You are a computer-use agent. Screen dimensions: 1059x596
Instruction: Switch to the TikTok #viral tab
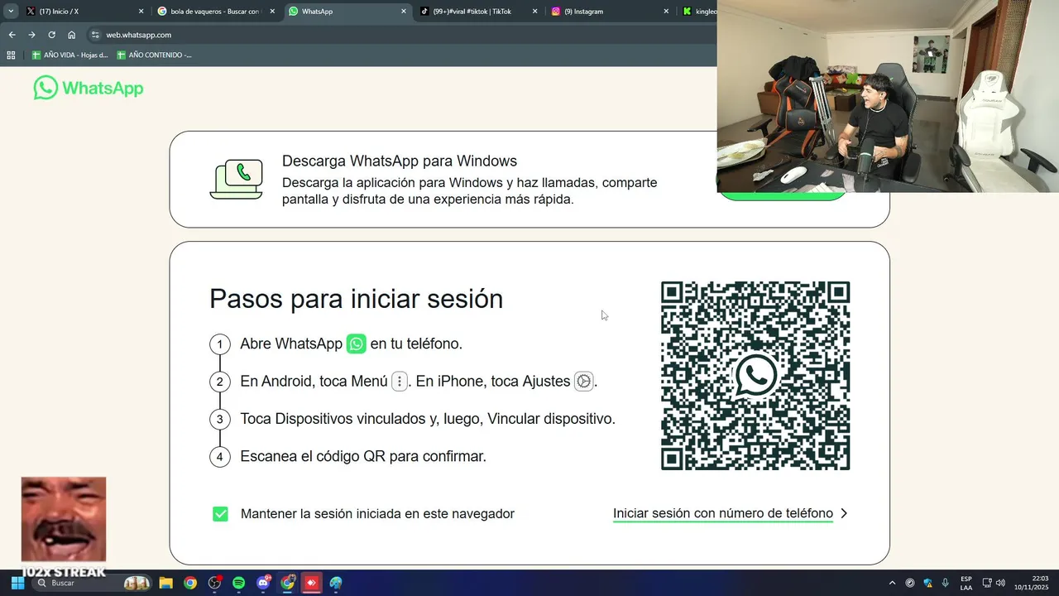tap(478, 12)
